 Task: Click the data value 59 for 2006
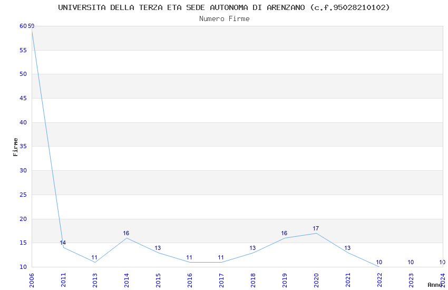coord(31,26)
